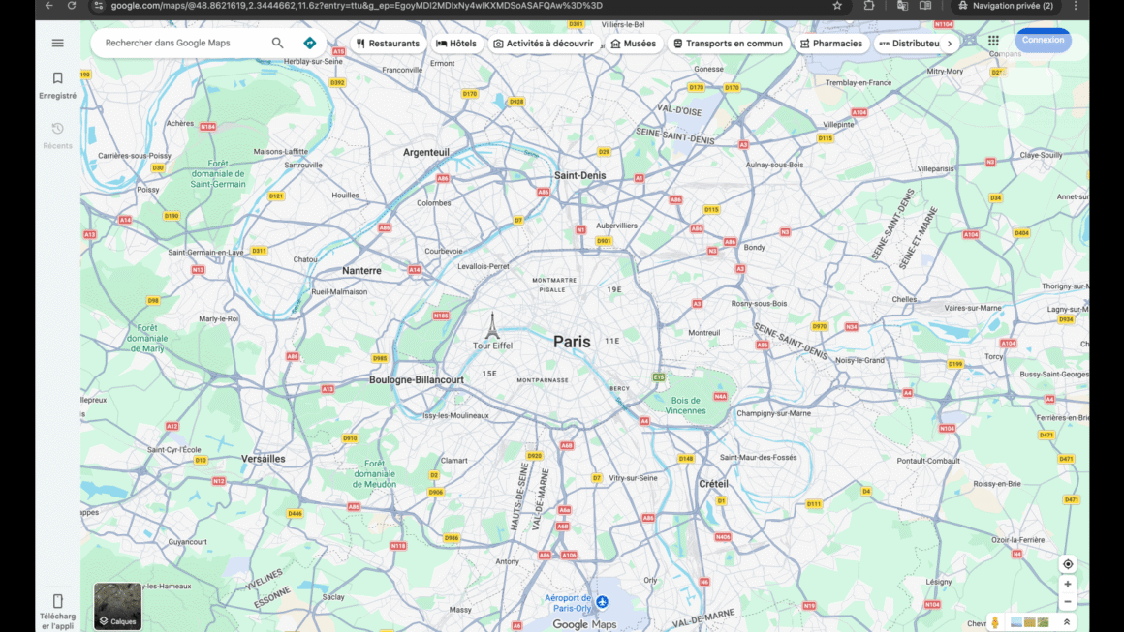The width and height of the screenshot is (1124, 632).
Task: Open the Récents history panel
Action: click(x=57, y=135)
